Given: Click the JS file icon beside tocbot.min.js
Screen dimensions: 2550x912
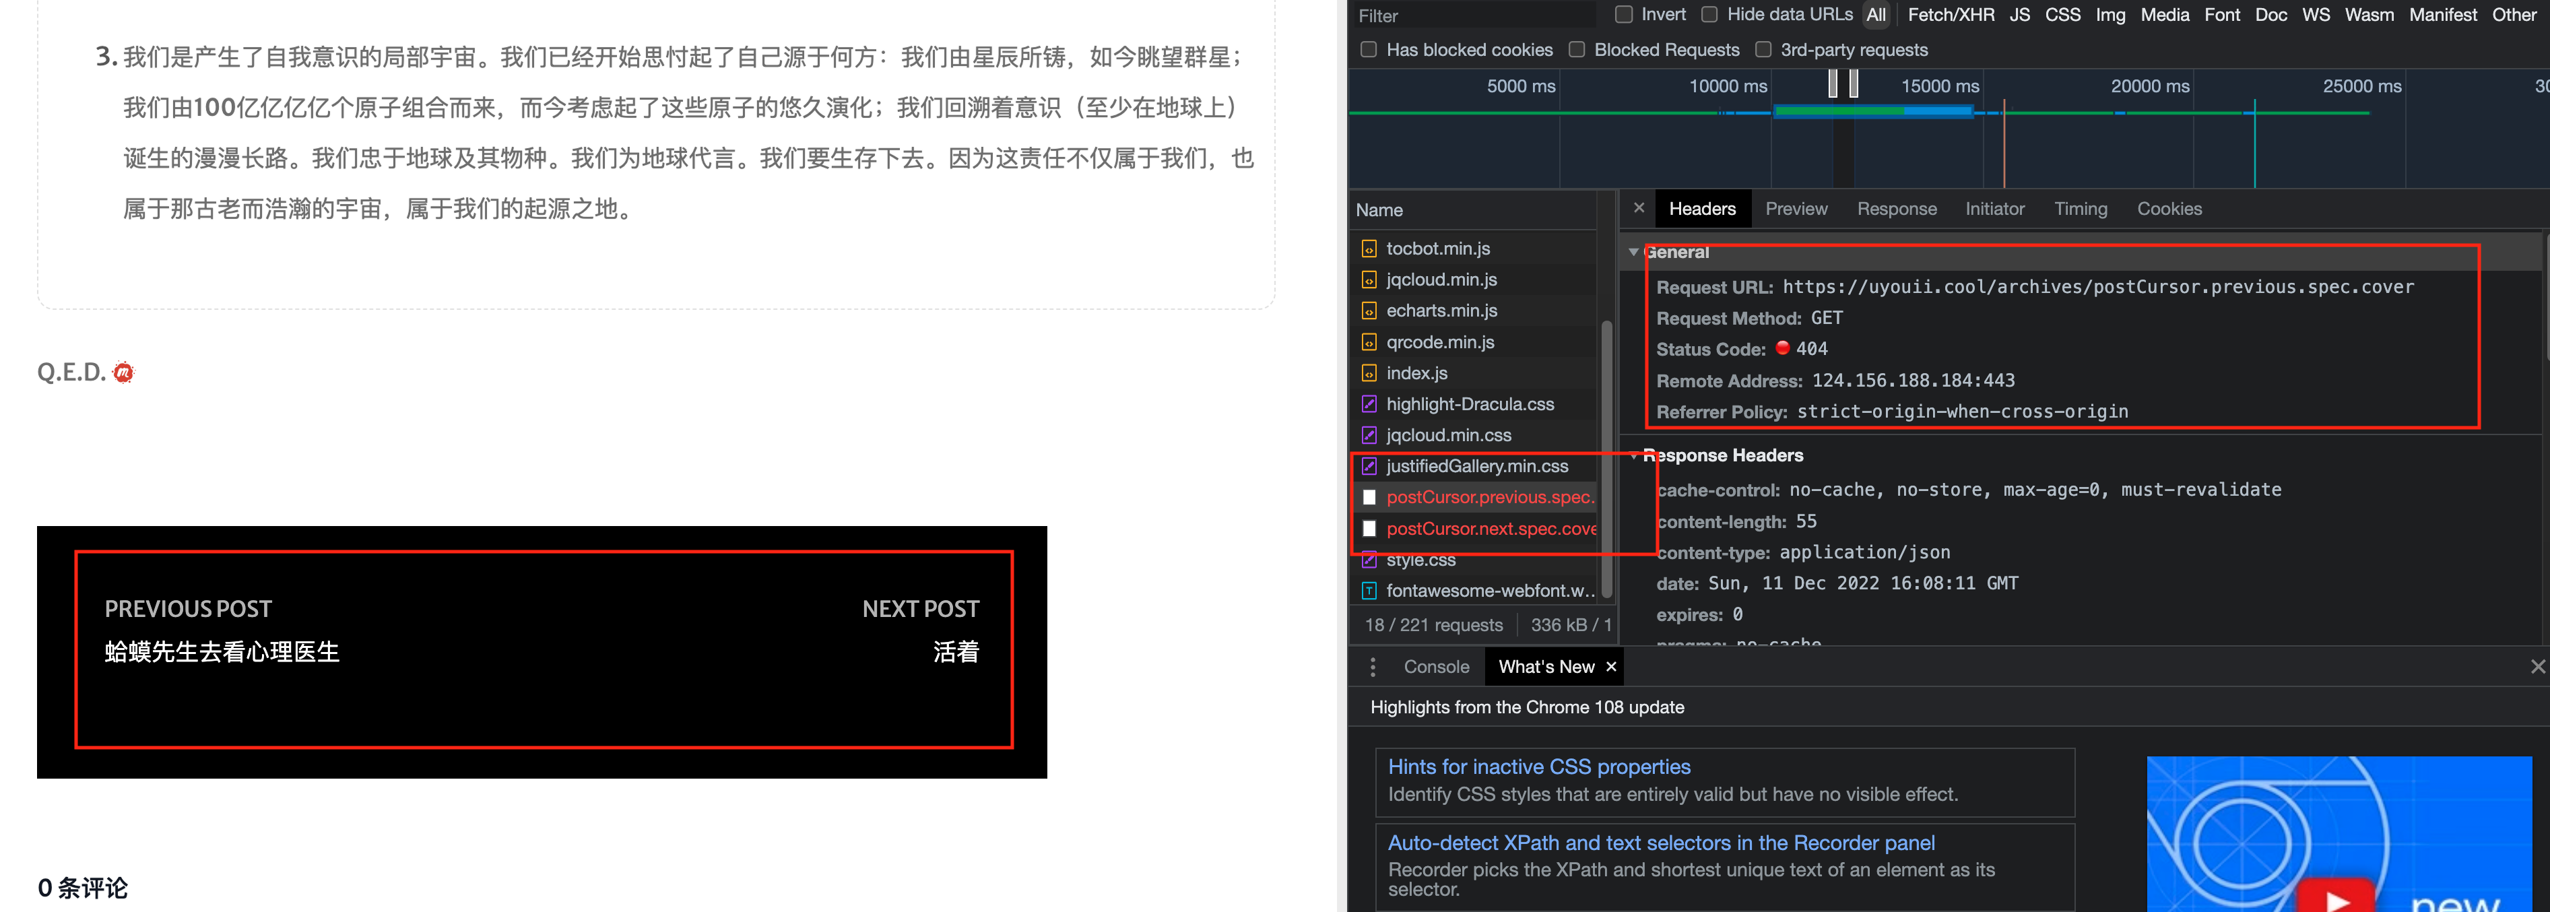Looking at the screenshot, I should click(x=1369, y=248).
